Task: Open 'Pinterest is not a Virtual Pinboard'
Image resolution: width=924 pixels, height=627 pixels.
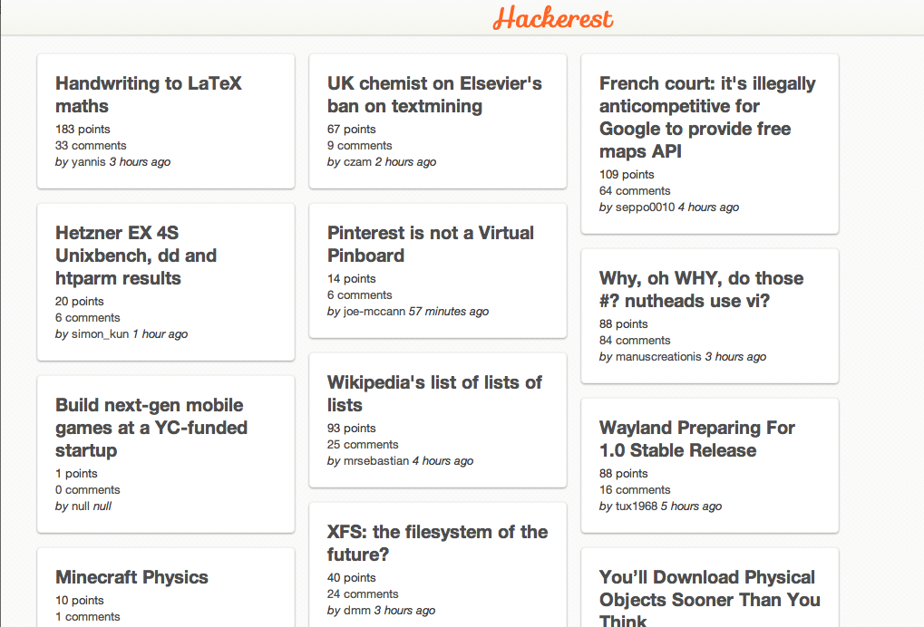Action: [x=430, y=244]
